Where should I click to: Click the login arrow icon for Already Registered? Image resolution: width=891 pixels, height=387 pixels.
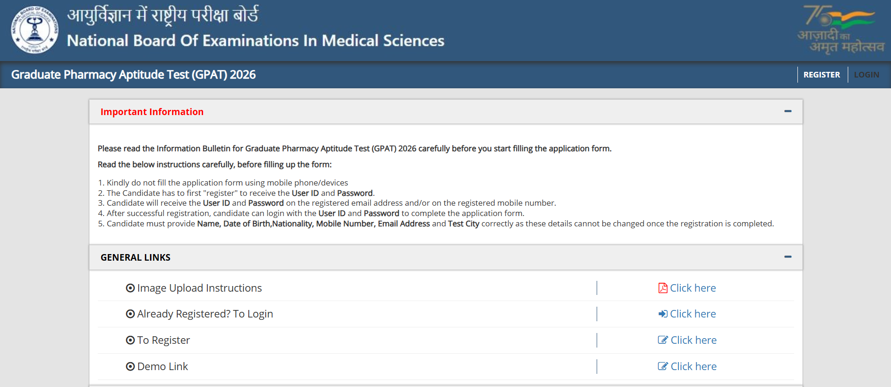[x=662, y=314]
